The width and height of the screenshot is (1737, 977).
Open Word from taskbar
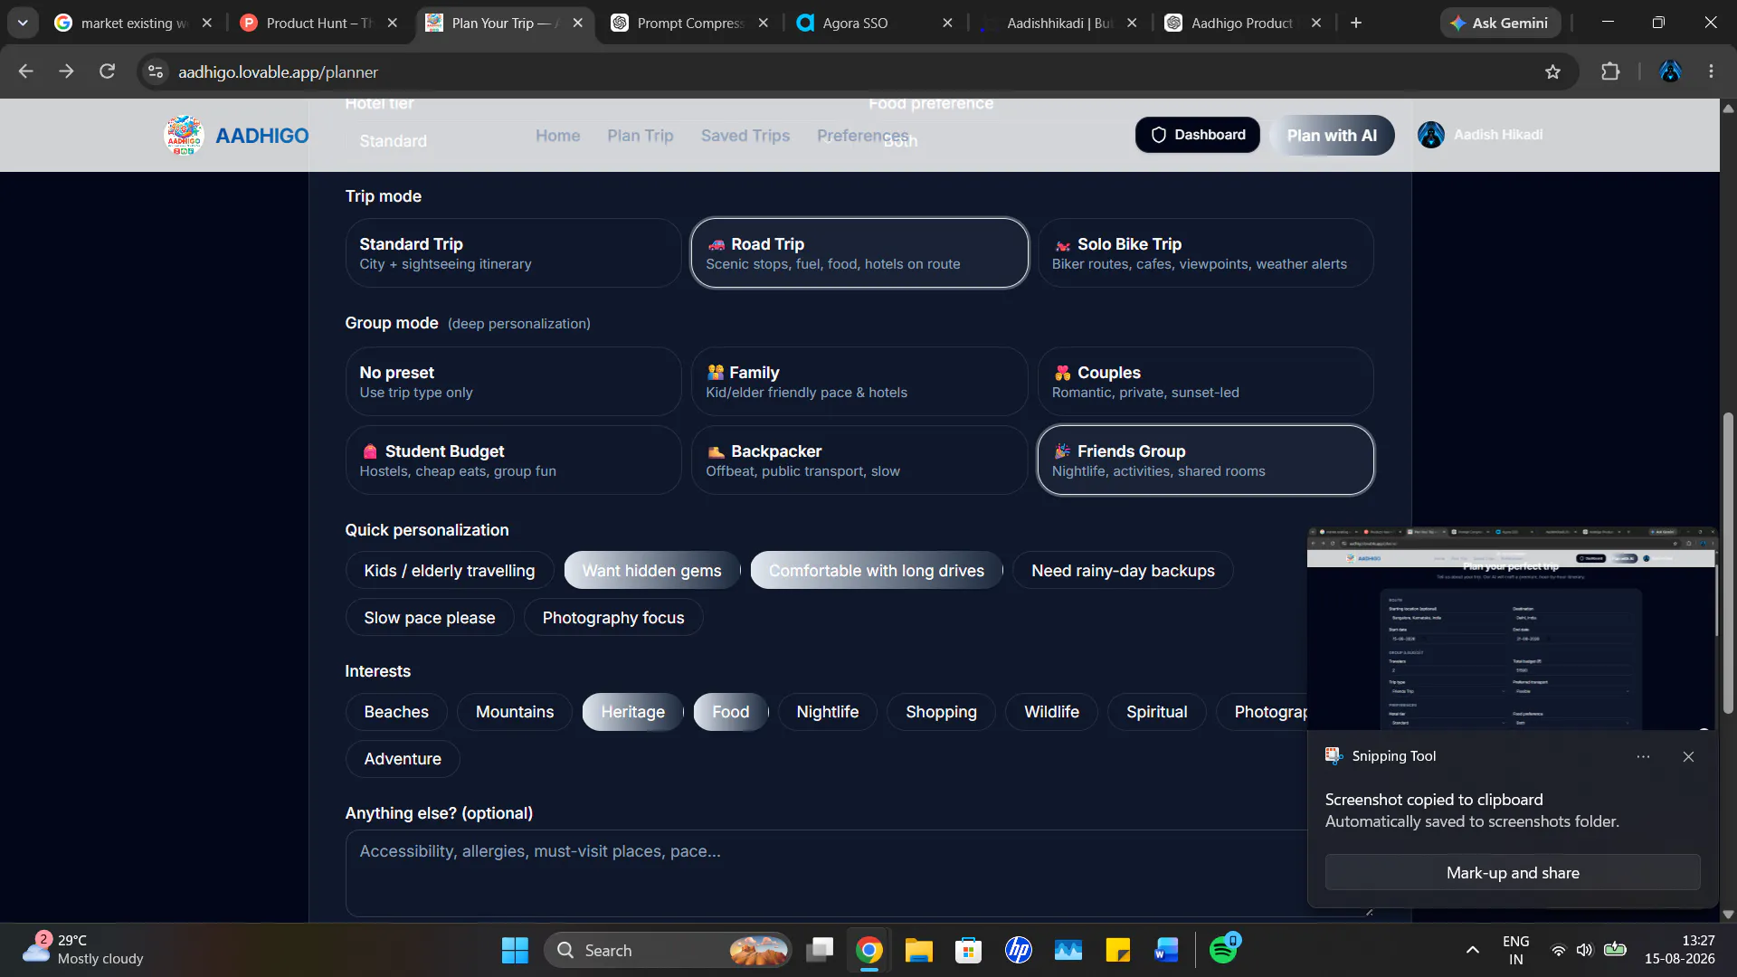1167,951
